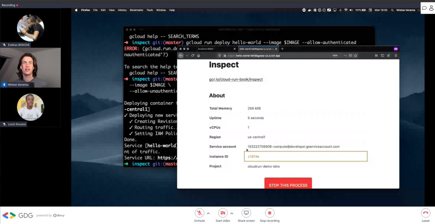Click Firefox back arrow button
Image resolution: width=435 pixels, height=224 pixels.
(181, 55)
